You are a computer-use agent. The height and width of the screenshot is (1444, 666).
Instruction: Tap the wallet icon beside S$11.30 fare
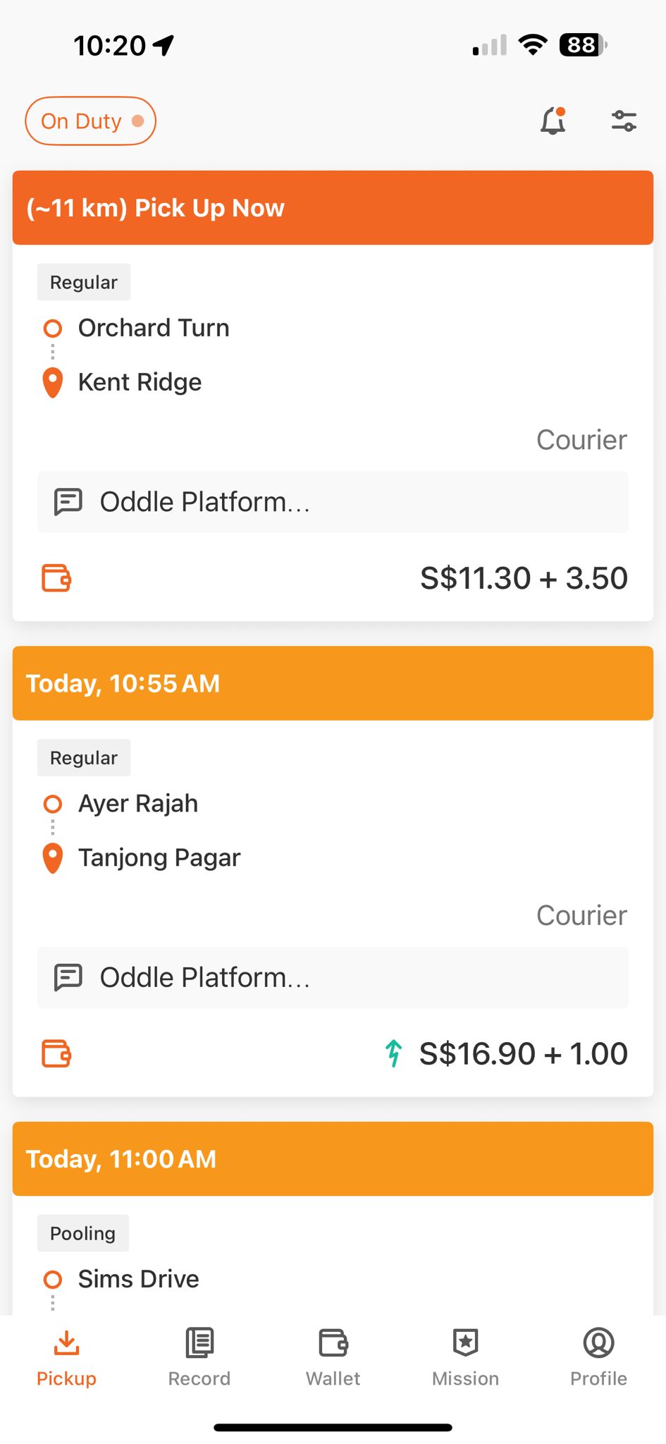click(56, 578)
